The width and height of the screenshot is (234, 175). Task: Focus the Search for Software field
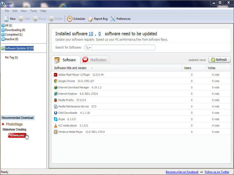(x=123, y=48)
